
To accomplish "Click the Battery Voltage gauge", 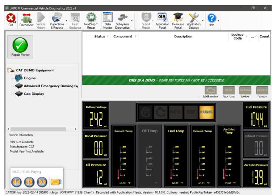I will click(x=96, y=116).
